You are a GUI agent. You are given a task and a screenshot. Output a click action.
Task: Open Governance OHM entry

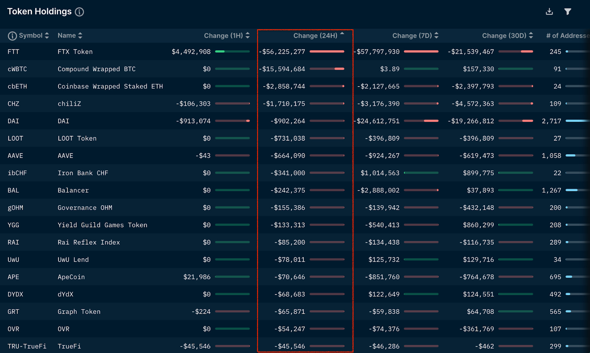click(85, 207)
